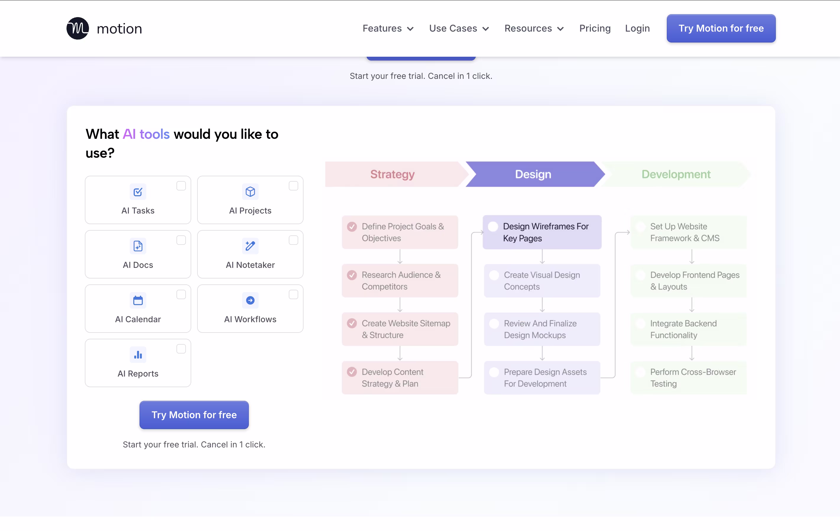
Task: Enable the AI Notetaker checkbox
Action: pyautogui.click(x=293, y=240)
